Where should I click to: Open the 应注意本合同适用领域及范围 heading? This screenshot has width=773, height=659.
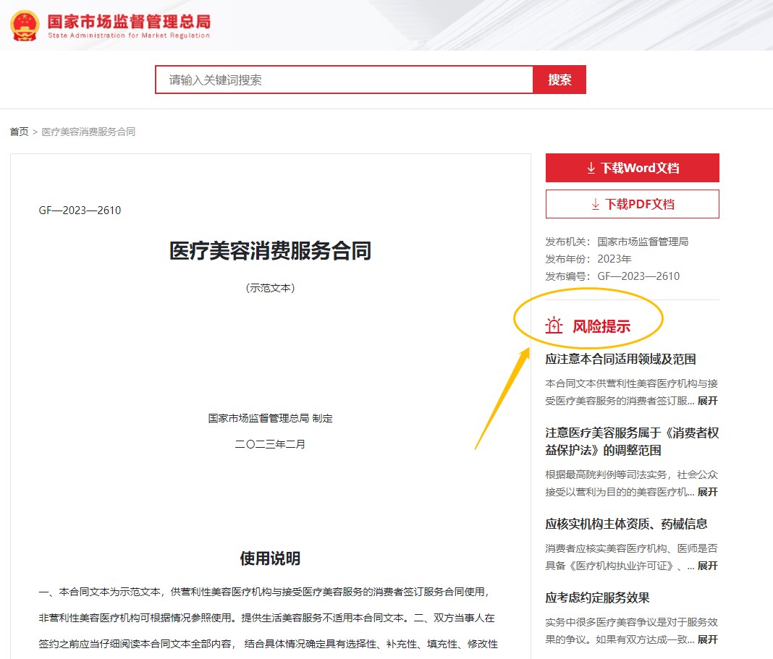click(x=620, y=359)
